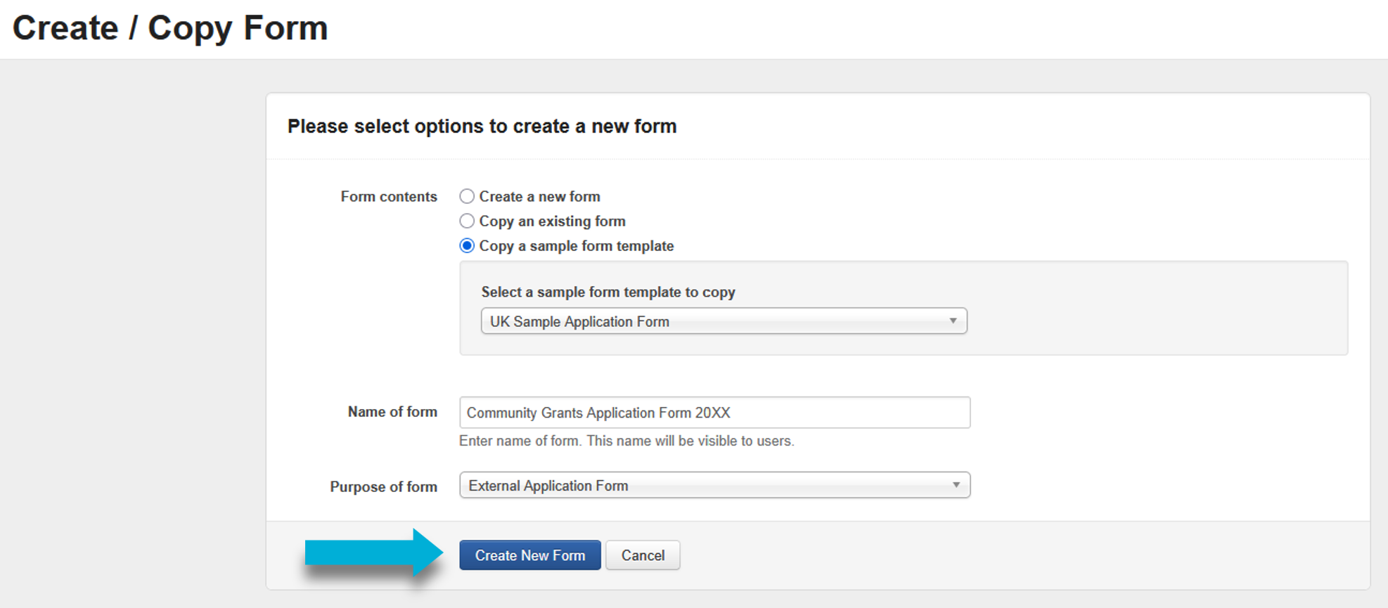This screenshot has width=1388, height=608.
Task: Click 'External Application Form' selected value
Action: pyautogui.click(x=548, y=486)
